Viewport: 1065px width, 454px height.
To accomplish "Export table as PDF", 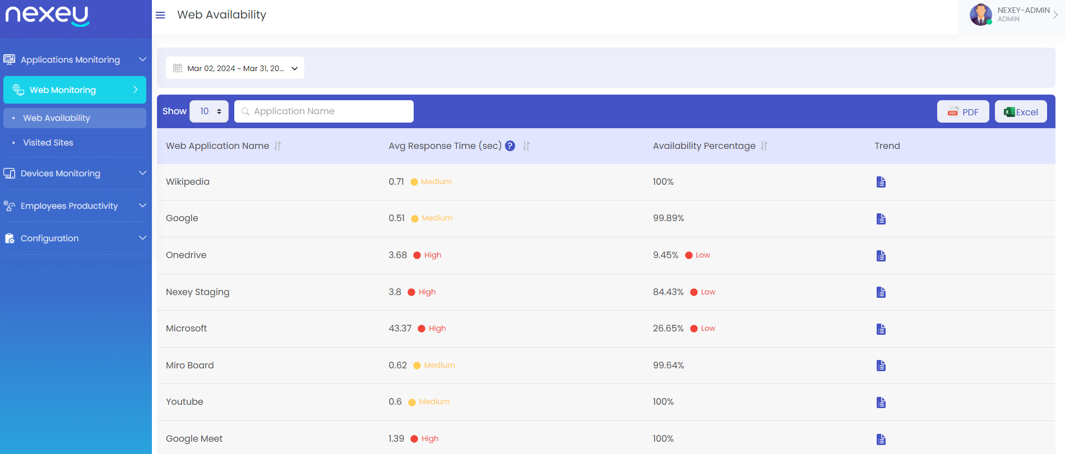I will 963,112.
